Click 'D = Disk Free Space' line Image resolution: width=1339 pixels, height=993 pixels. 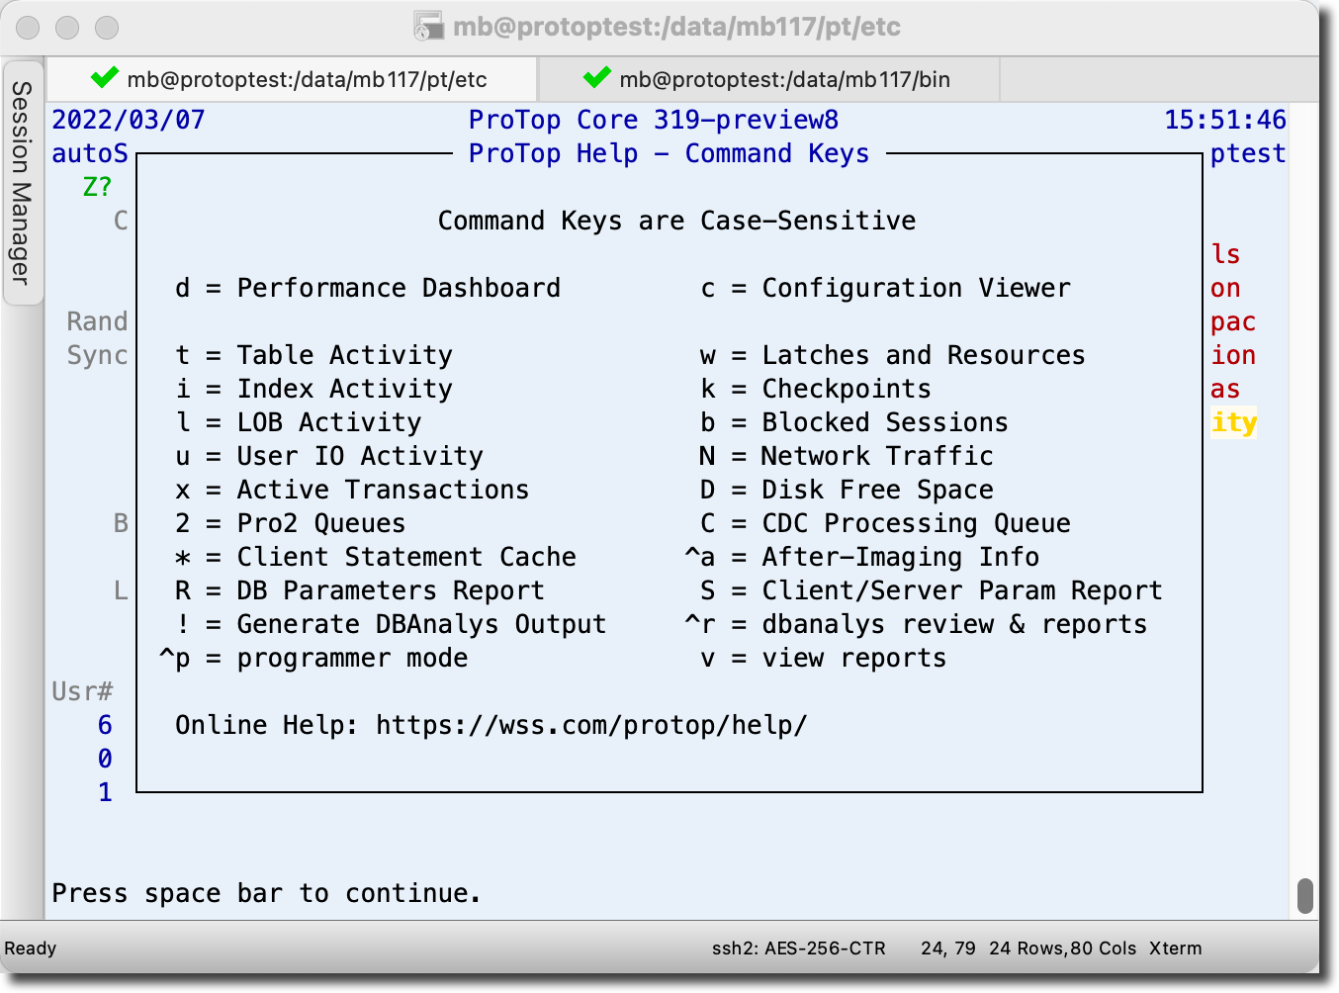click(x=846, y=491)
